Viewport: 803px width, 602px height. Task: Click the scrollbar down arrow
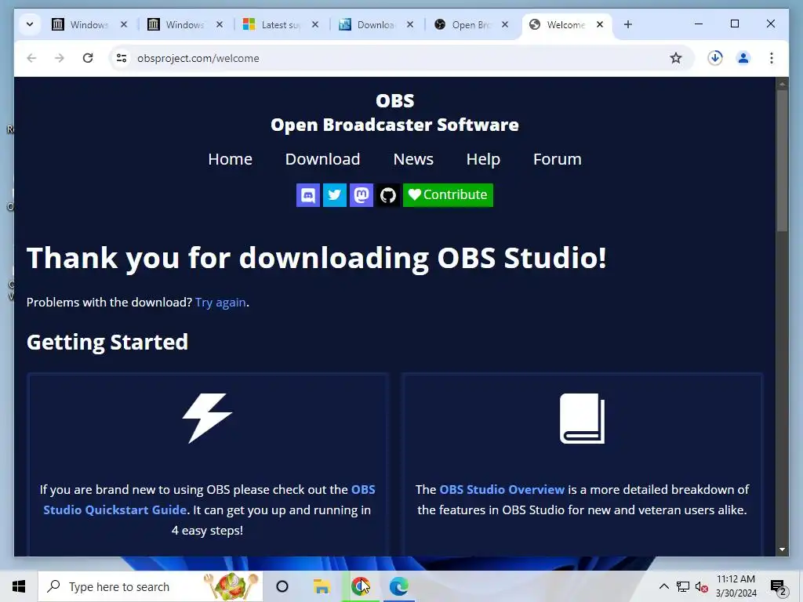782,549
